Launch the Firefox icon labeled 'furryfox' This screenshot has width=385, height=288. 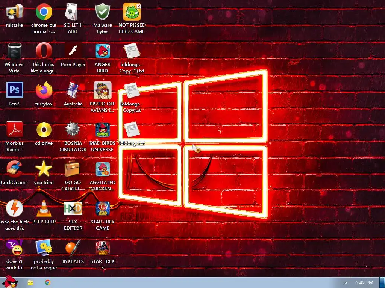click(x=44, y=90)
